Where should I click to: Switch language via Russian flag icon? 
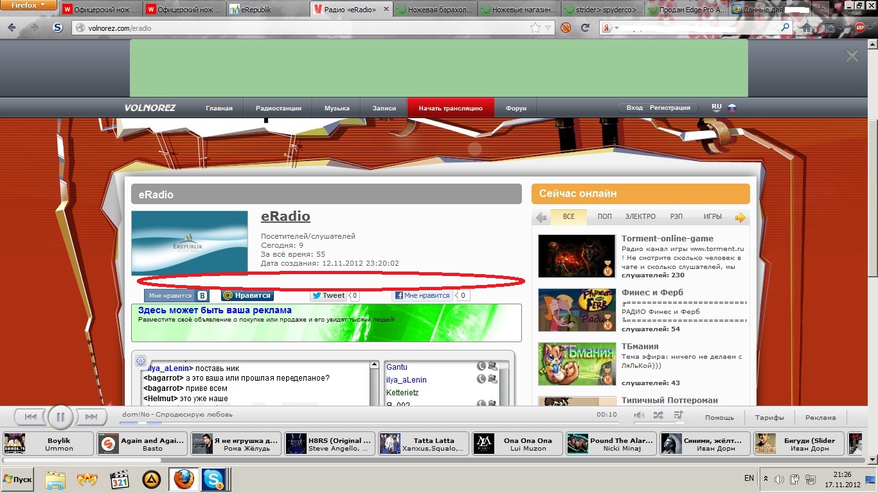[731, 108]
